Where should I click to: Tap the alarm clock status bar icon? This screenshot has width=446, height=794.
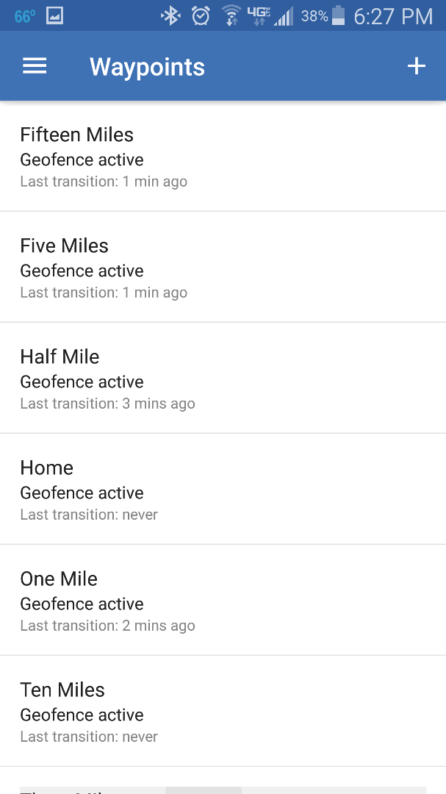(201, 15)
